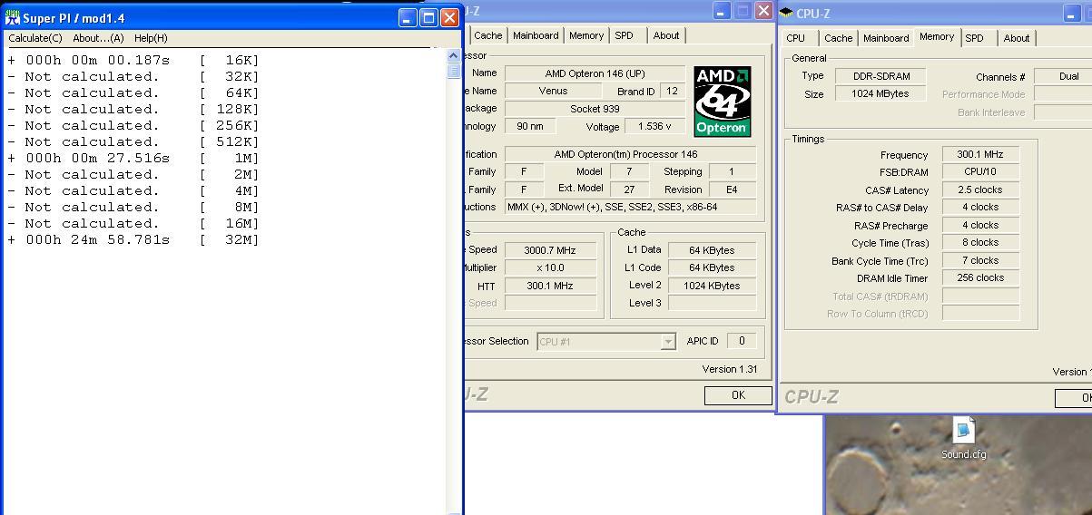Viewport: 1092px width, 515px height.
Task: Click the Channels # value Dual
Action: coord(1064,76)
